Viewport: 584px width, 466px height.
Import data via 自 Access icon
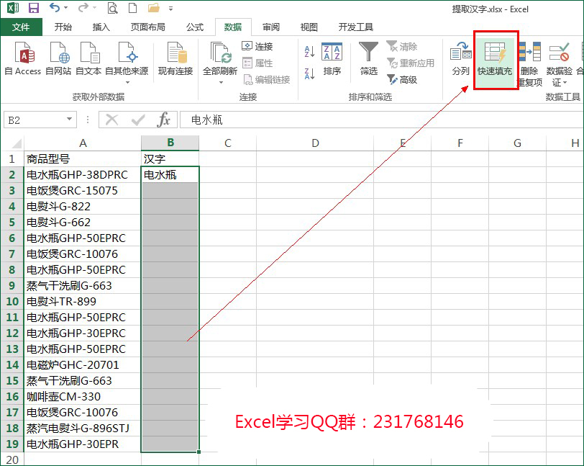(x=23, y=58)
